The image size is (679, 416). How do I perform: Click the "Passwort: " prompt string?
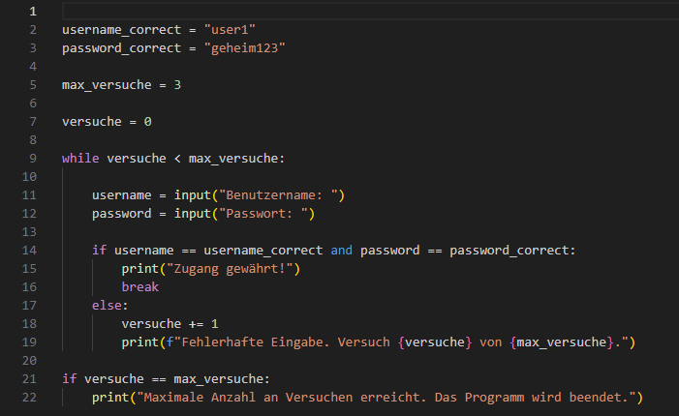[x=266, y=213]
